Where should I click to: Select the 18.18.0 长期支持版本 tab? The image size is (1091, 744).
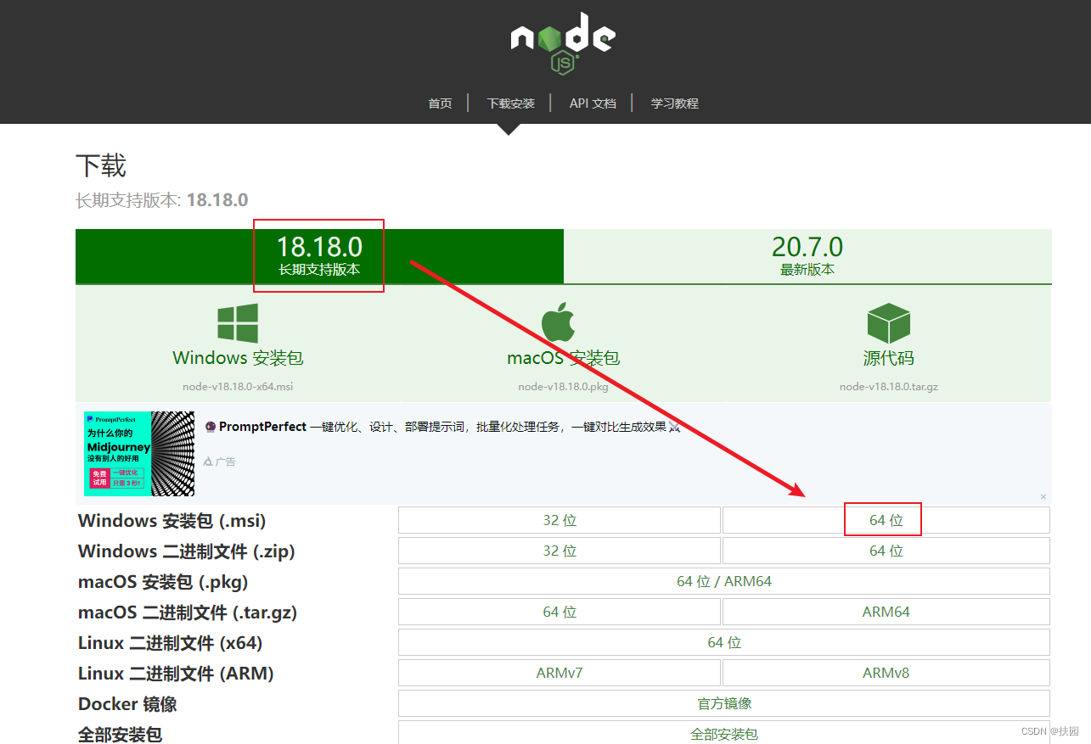(319, 256)
